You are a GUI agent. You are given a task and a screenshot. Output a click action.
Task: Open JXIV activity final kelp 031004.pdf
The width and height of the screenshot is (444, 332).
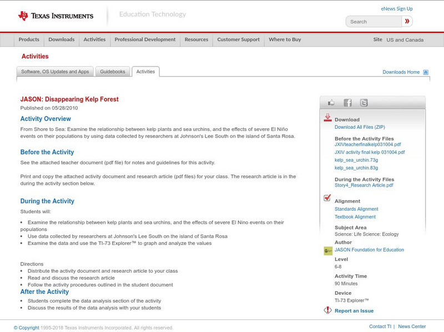370,152
